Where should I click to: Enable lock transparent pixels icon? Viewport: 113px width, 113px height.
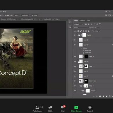[78, 31]
